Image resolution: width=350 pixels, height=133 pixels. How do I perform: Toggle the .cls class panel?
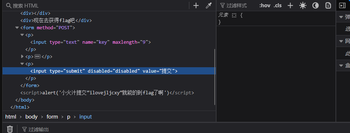(x=278, y=5)
